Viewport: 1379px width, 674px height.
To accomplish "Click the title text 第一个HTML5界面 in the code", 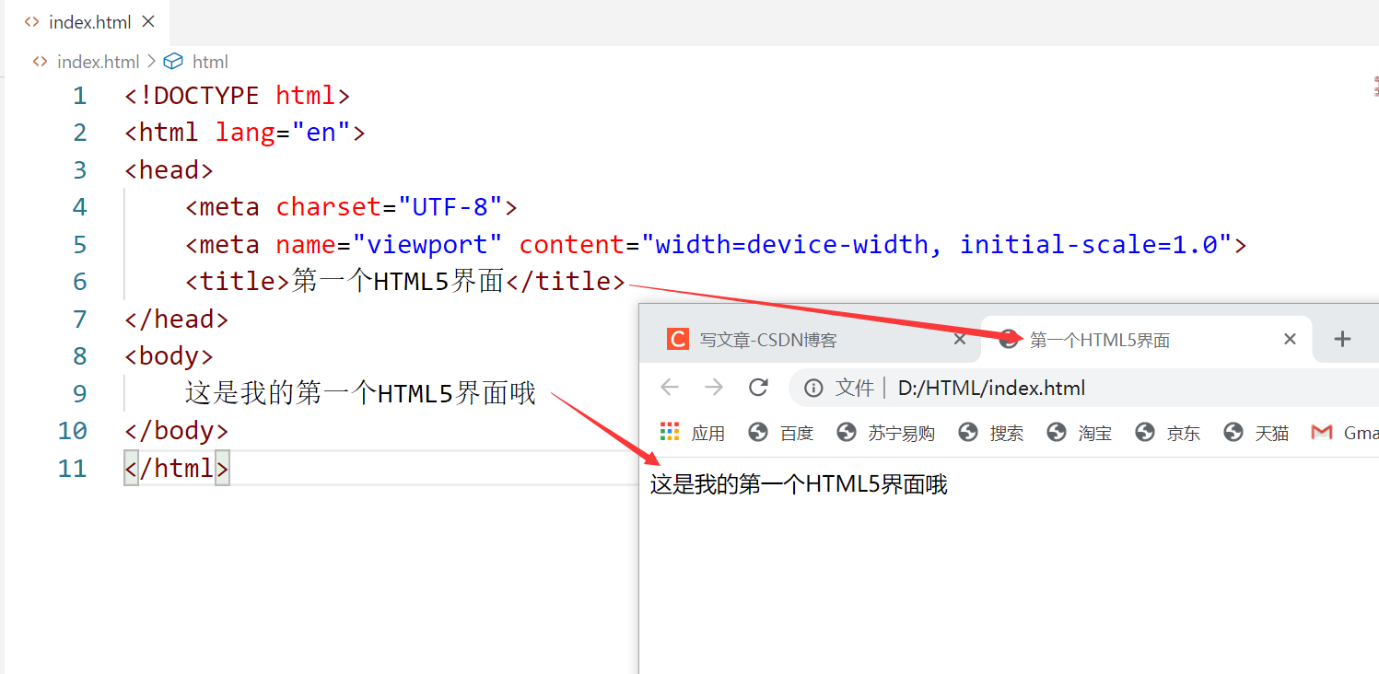I will (x=398, y=282).
